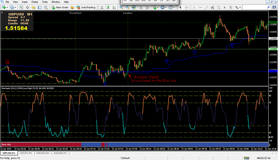The height and width of the screenshot is (160, 278).
Task: Click the Default profile status entry
Action: (125, 158)
